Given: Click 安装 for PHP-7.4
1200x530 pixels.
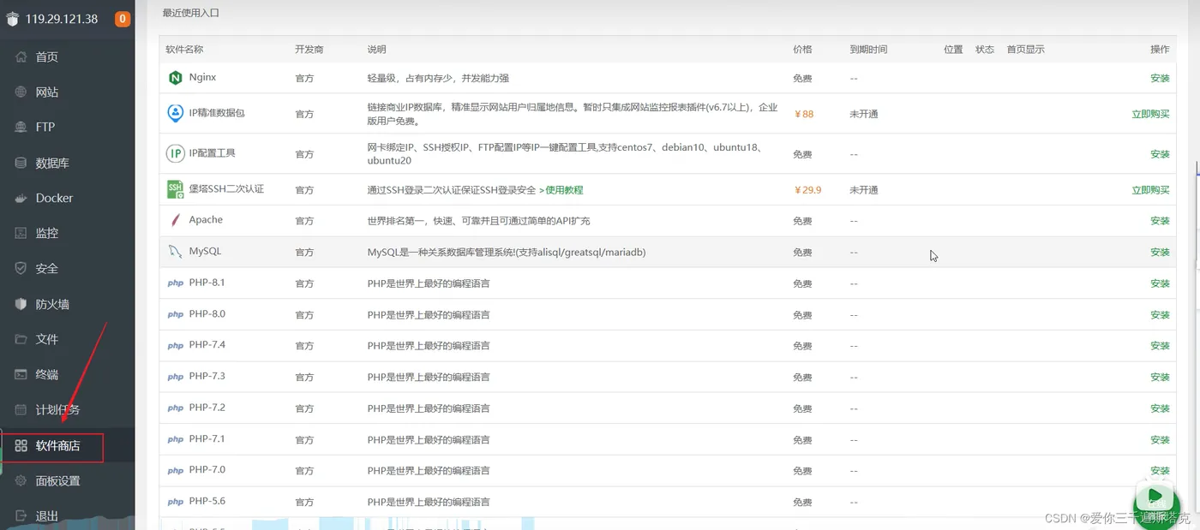Looking at the screenshot, I should 1160,346.
